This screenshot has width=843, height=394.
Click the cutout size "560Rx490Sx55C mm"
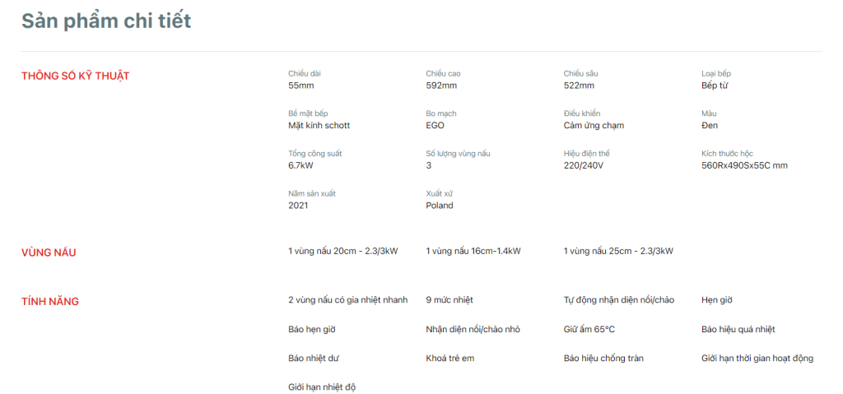744,165
